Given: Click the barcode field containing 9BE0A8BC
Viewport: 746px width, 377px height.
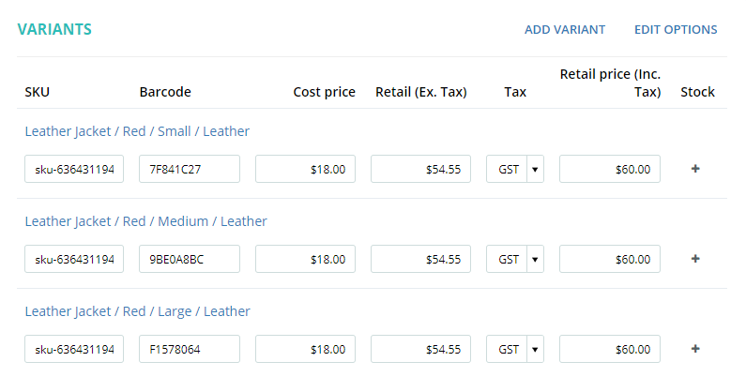Looking at the screenshot, I should click(190, 259).
